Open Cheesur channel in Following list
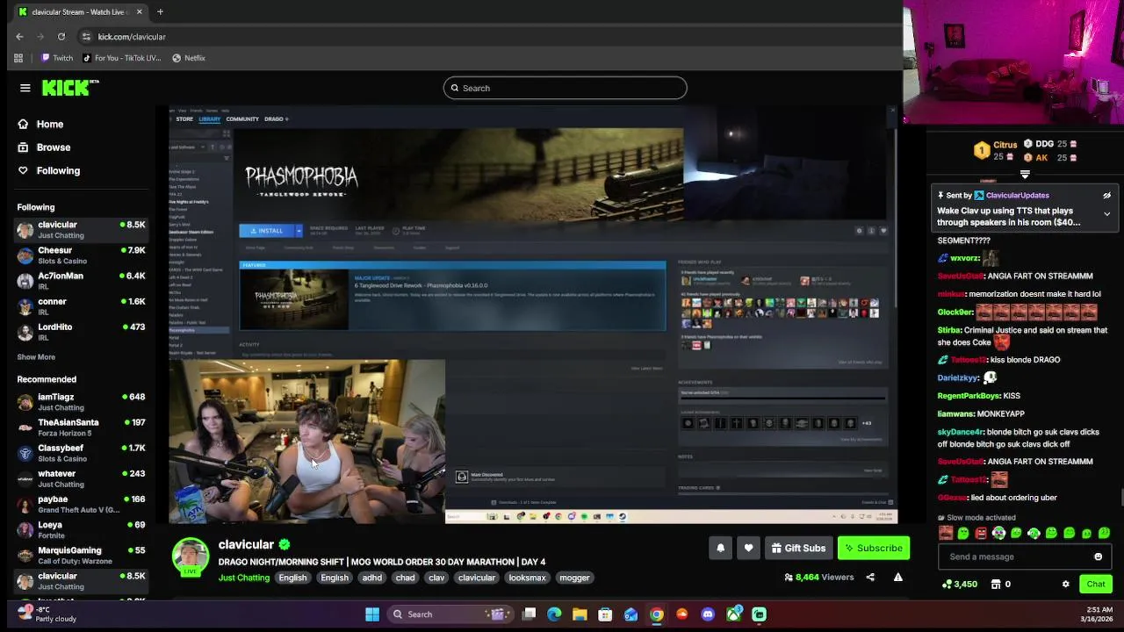Image resolution: width=1124 pixels, height=632 pixels. click(x=81, y=255)
